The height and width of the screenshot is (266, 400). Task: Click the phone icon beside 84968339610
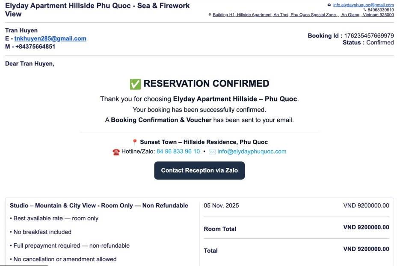[365, 10]
